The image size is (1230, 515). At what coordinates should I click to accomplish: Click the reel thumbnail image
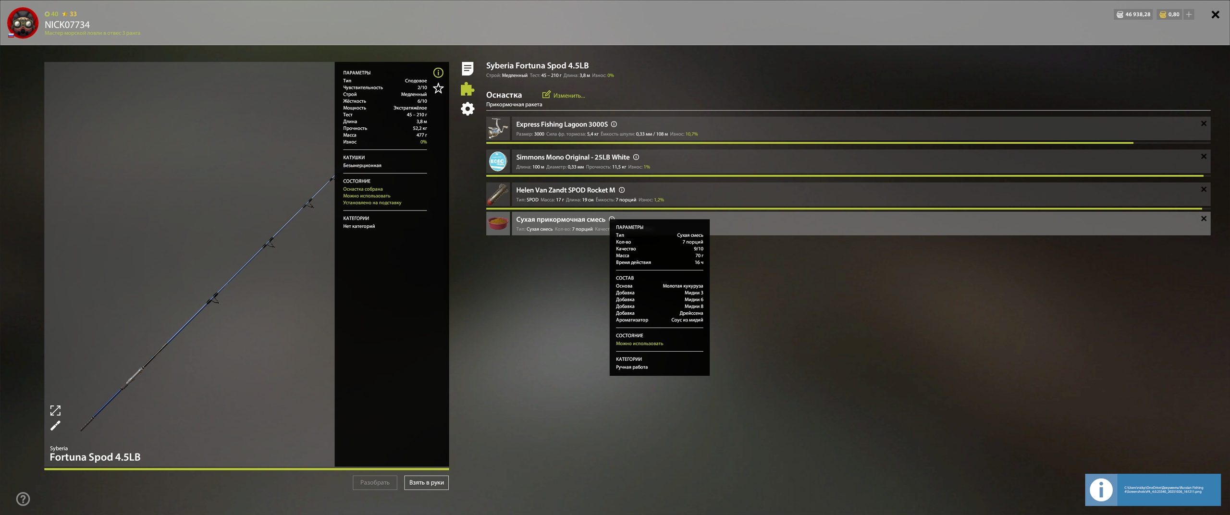(x=497, y=129)
